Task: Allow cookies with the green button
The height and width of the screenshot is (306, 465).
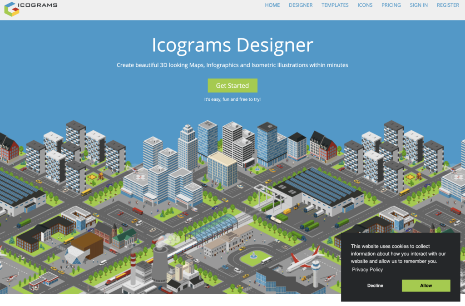Action: (x=426, y=286)
